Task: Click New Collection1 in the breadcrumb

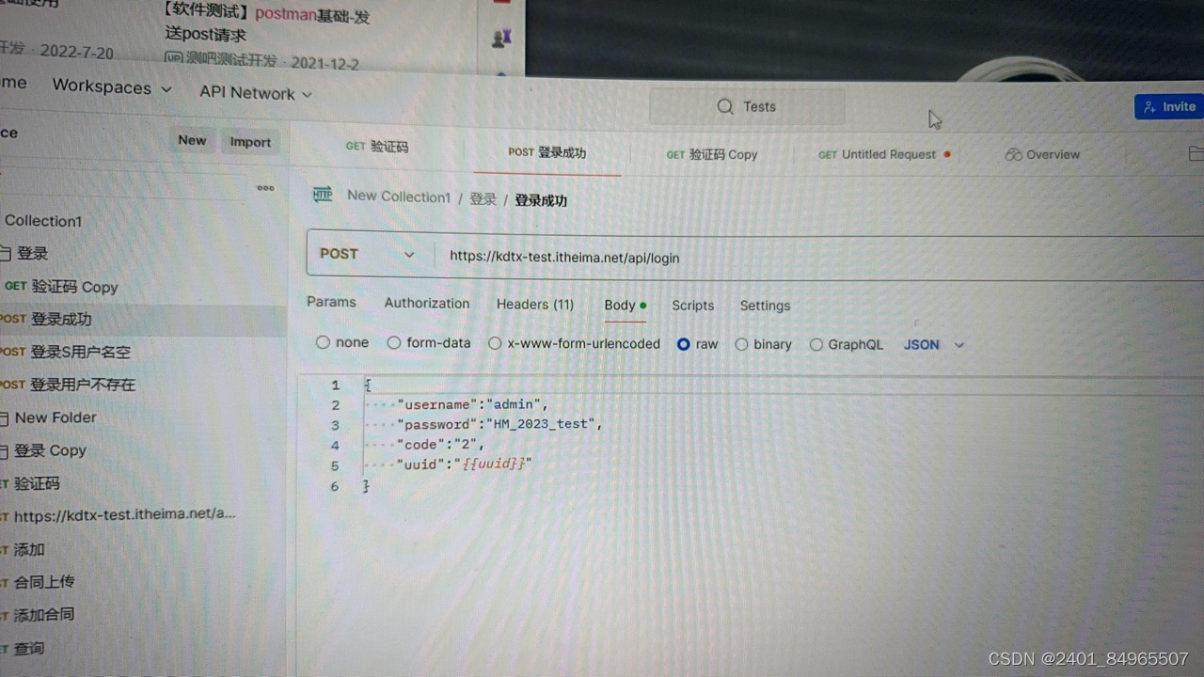Action: pyautogui.click(x=399, y=197)
